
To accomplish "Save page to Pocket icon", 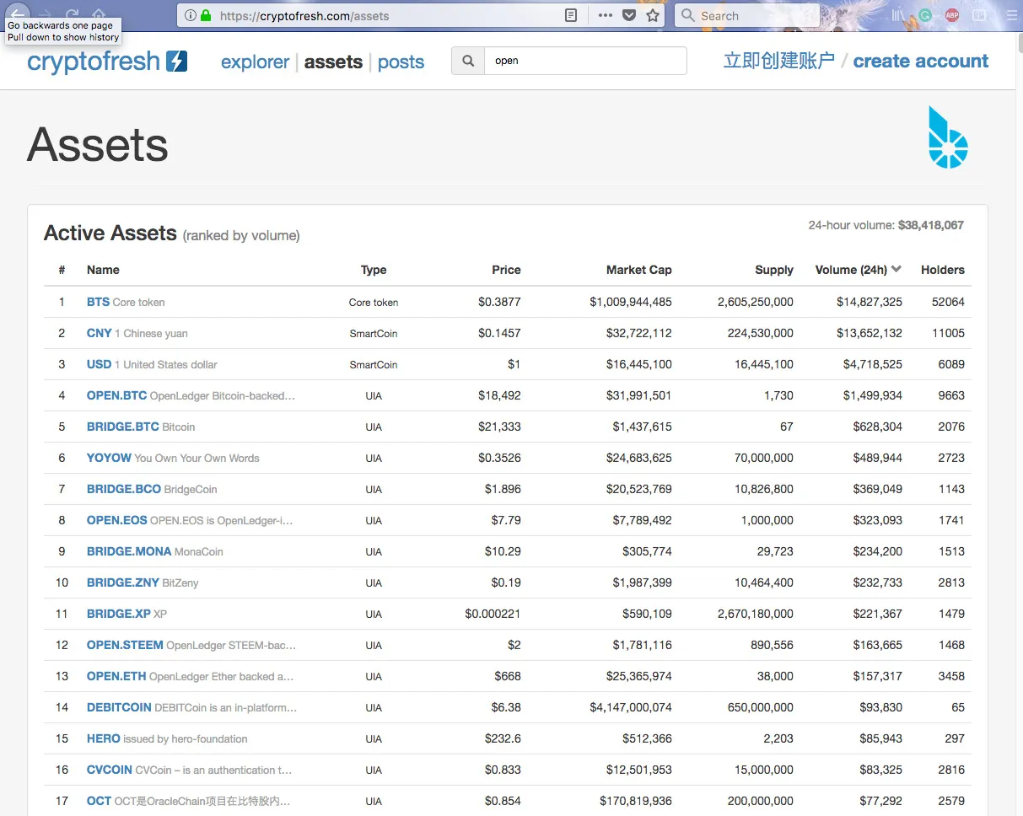I will pos(629,15).
